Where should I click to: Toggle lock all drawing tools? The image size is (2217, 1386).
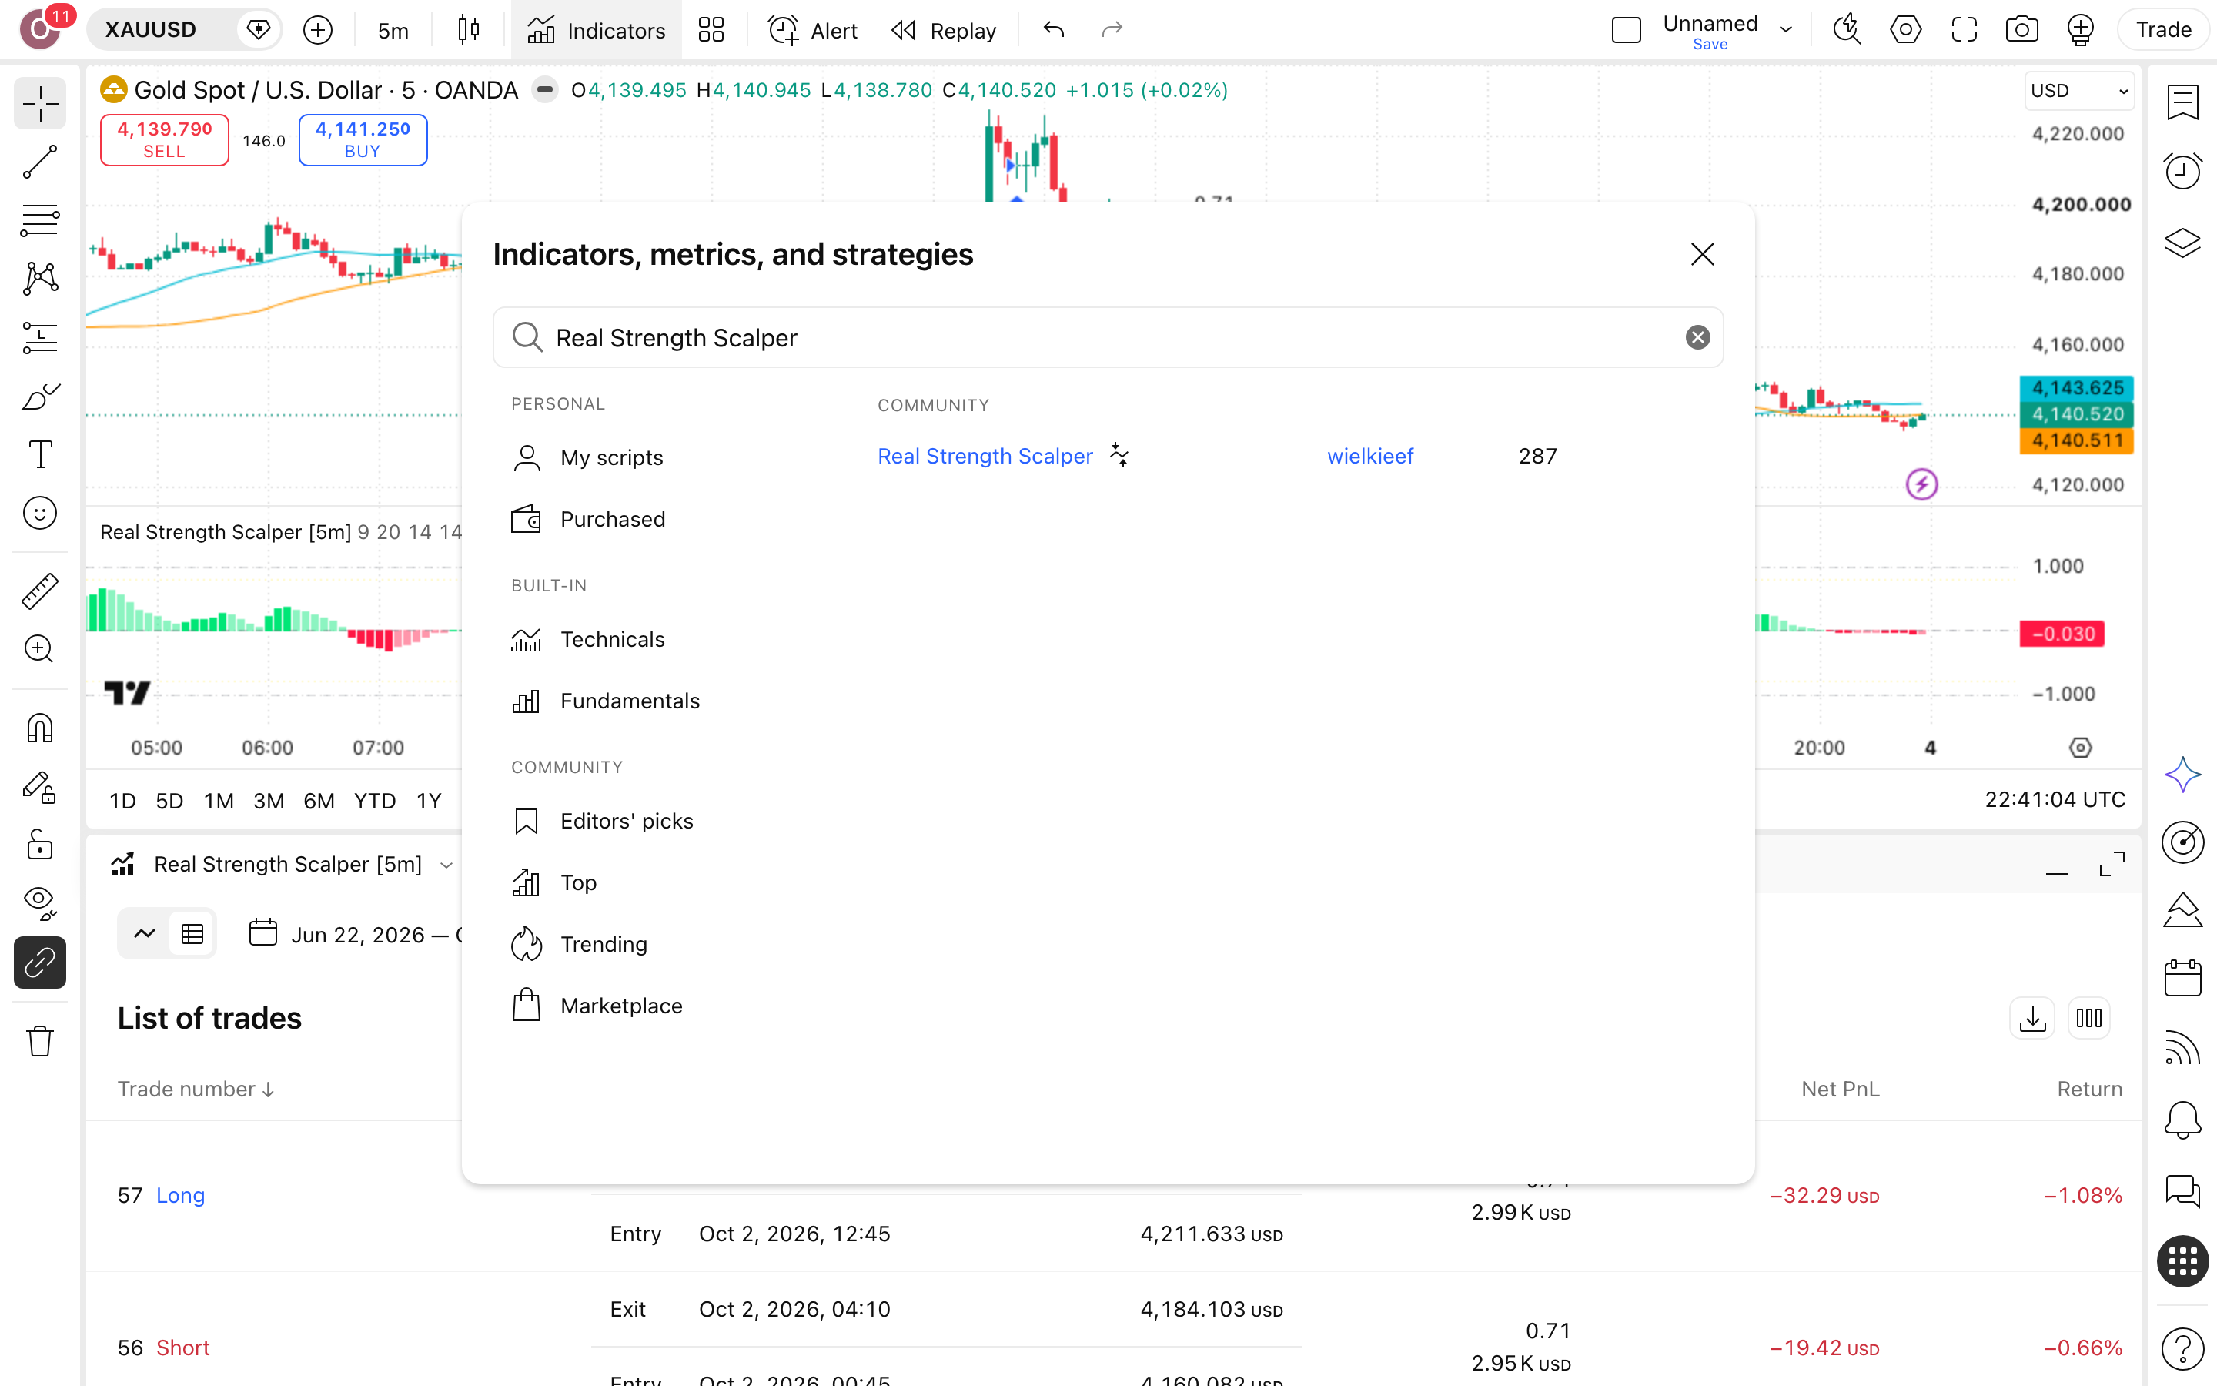click(x=39, y=844)
